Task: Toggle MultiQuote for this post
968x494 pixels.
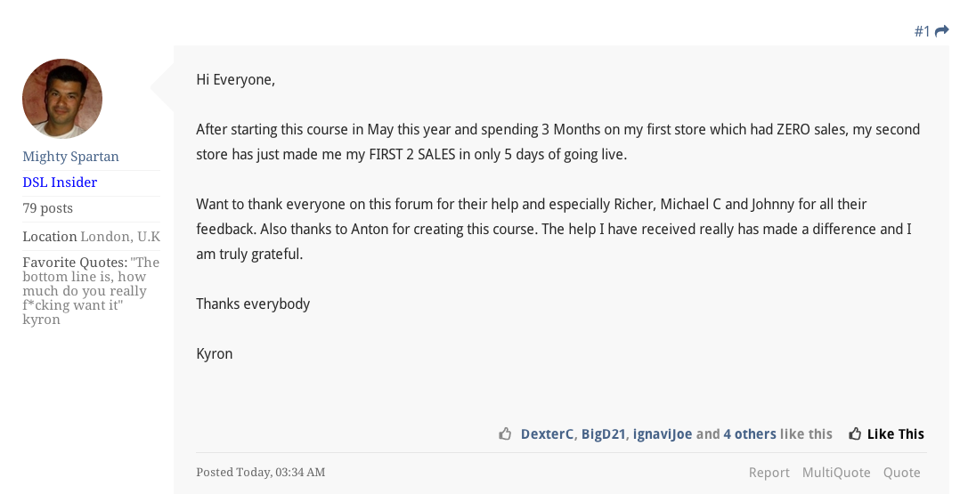Action: (836, 473)
